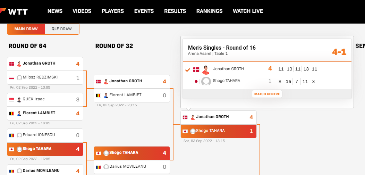Go to Watch Live

(x=248, y=11)
